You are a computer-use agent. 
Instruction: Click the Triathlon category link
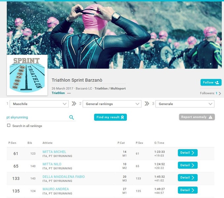[58, 93]
